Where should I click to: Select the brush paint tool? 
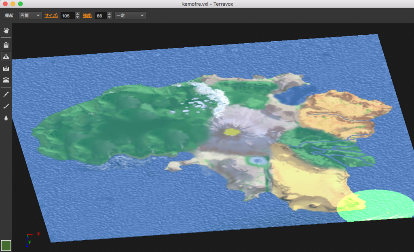(6, 106)
